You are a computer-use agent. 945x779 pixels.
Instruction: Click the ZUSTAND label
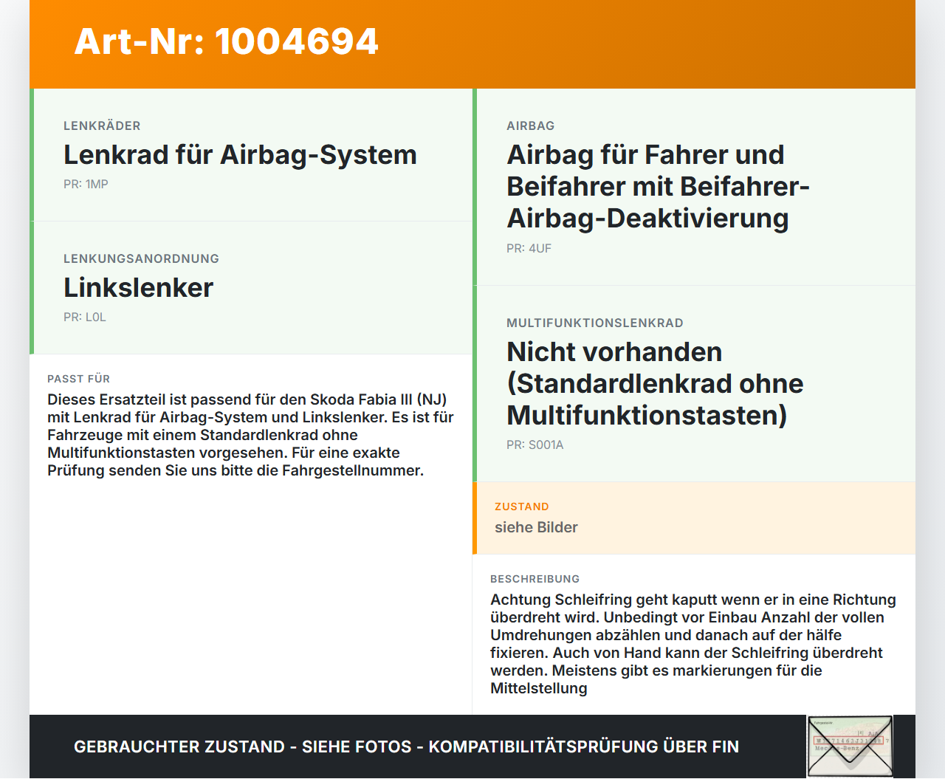[x=521, y=507]
